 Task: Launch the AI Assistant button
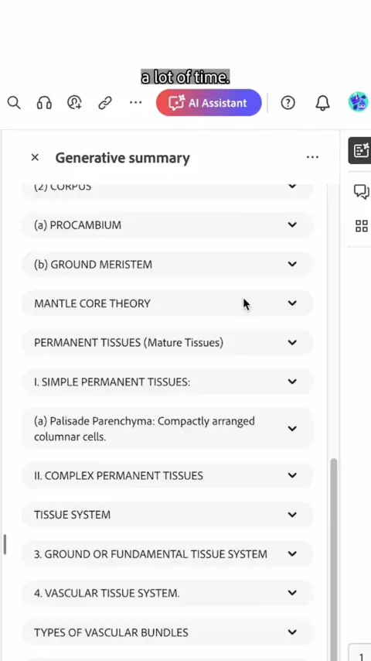point(209,102)
